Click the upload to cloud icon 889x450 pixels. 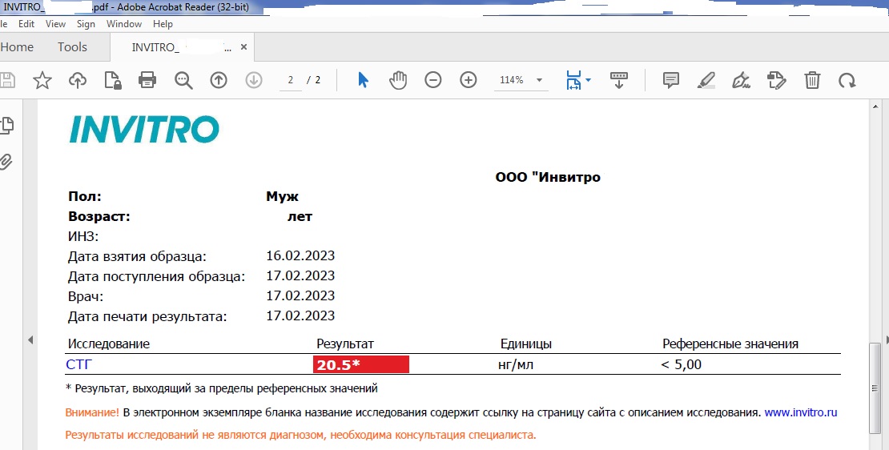tap(78, 80)
